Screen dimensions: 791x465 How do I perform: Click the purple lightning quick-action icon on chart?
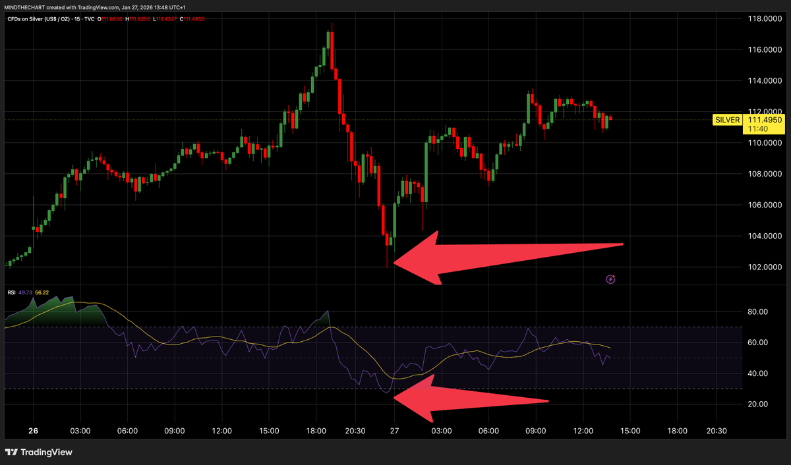(x=611, y=279)
